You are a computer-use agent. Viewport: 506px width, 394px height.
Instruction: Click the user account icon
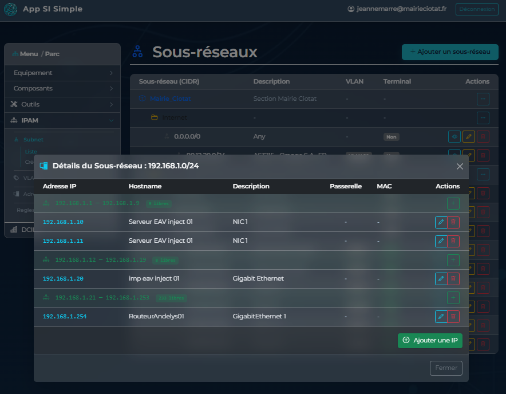point(351,9)
